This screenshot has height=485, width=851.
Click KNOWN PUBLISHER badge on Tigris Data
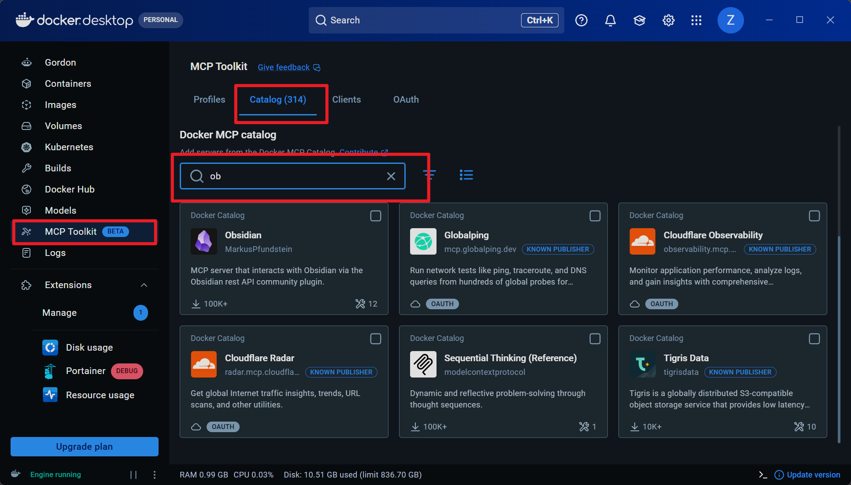click(740, 372)
